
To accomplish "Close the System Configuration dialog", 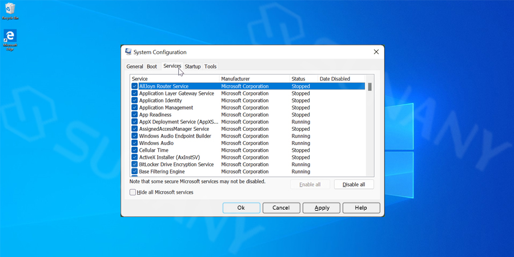I will pyautogui.click(x=376, y=52).
